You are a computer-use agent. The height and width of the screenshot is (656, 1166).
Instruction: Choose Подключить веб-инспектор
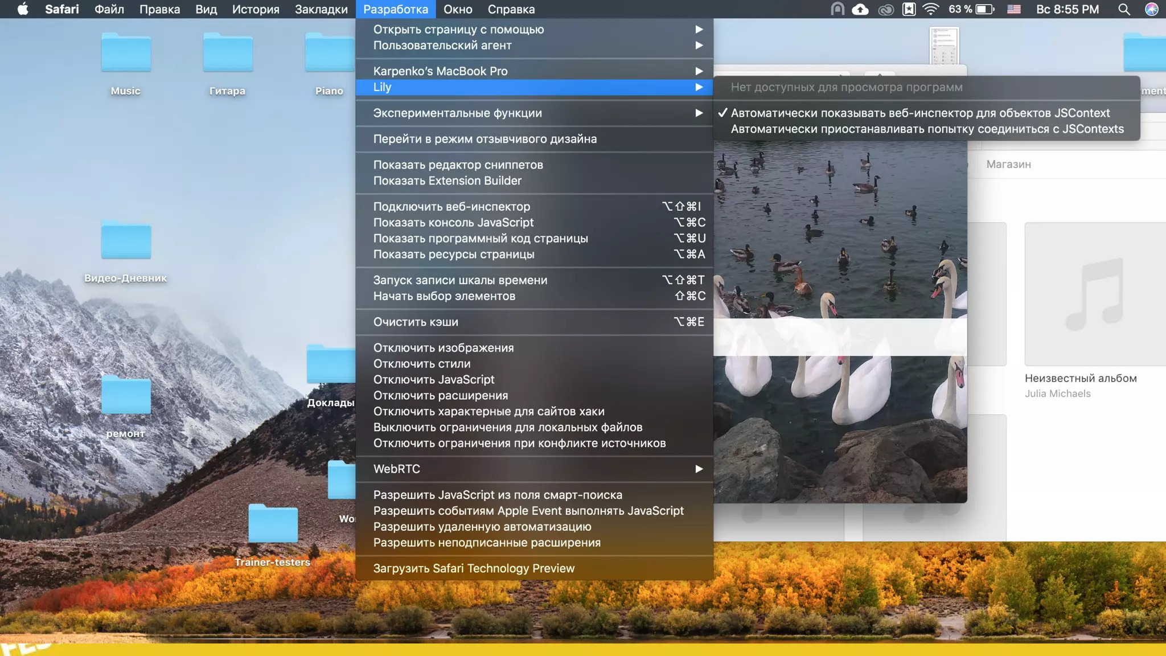point(534,207)
